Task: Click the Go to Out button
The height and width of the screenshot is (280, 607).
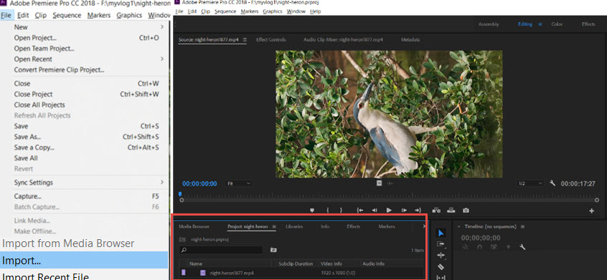Action: pos(418,211)
